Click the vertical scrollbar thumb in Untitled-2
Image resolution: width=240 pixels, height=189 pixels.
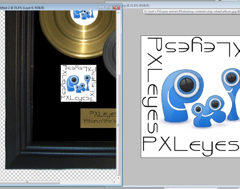tap(118, 125)
